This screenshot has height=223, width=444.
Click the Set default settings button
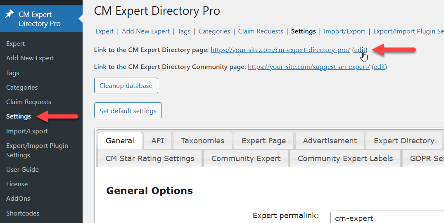point(128,110)
